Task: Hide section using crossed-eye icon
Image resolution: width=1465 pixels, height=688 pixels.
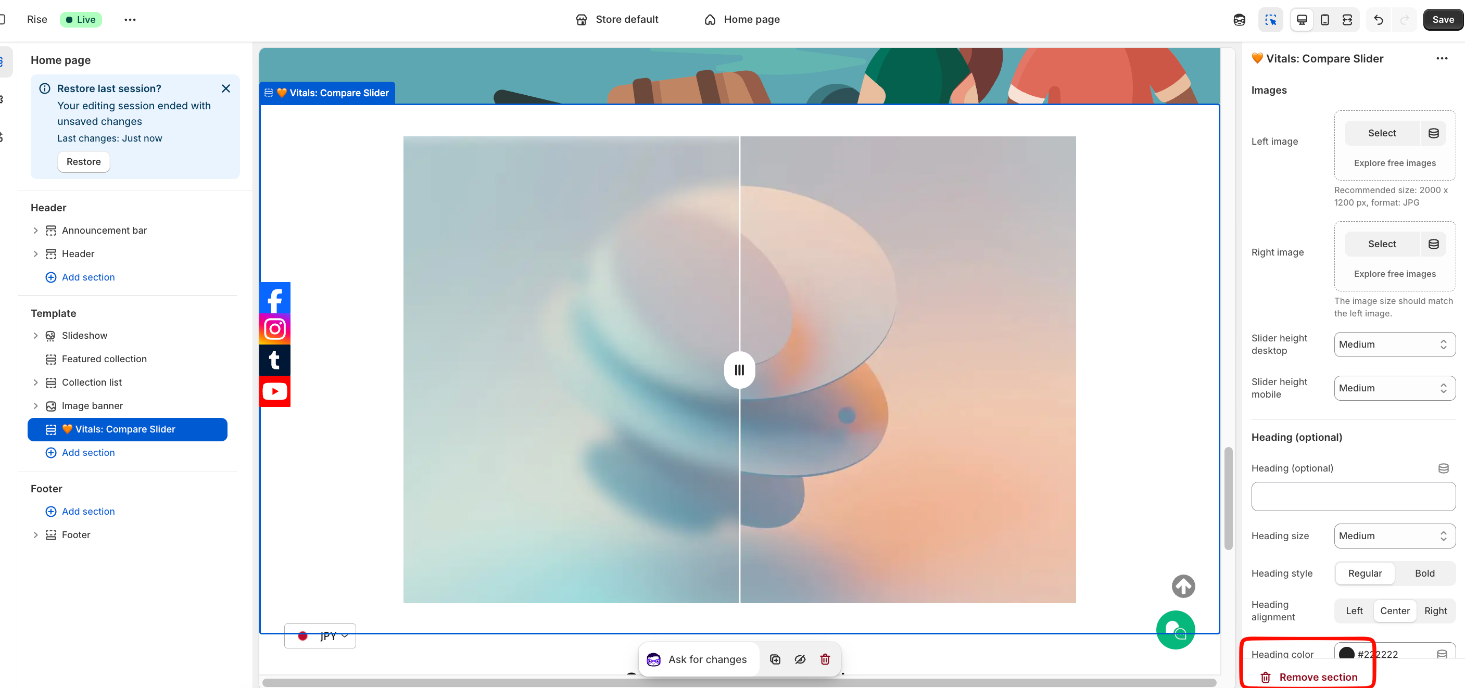Action: click(800, 659)
